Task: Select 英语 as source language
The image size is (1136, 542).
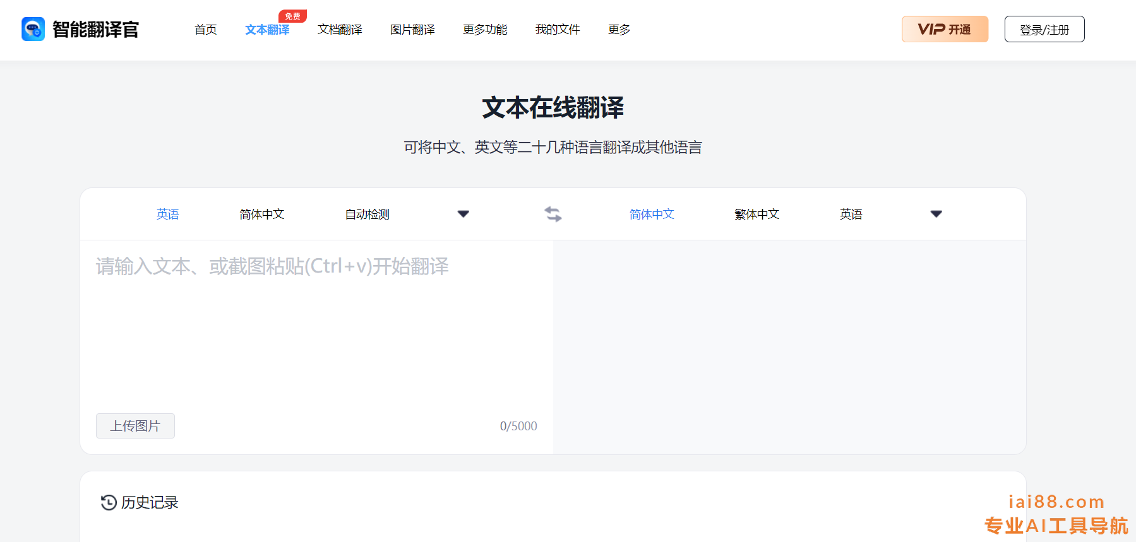Action: pyautogui.click(x=168, y=215)
